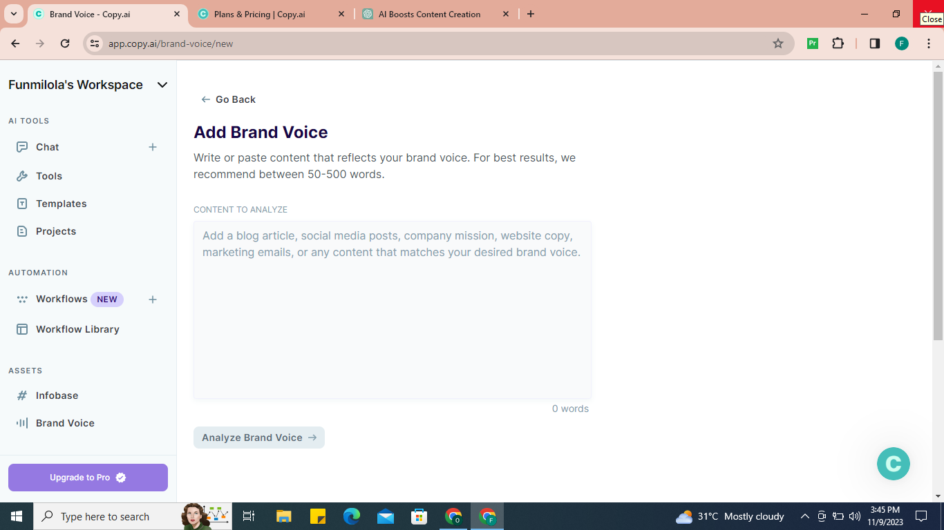Click the Go Back link
Screen dimensions: 944x530
228,99
